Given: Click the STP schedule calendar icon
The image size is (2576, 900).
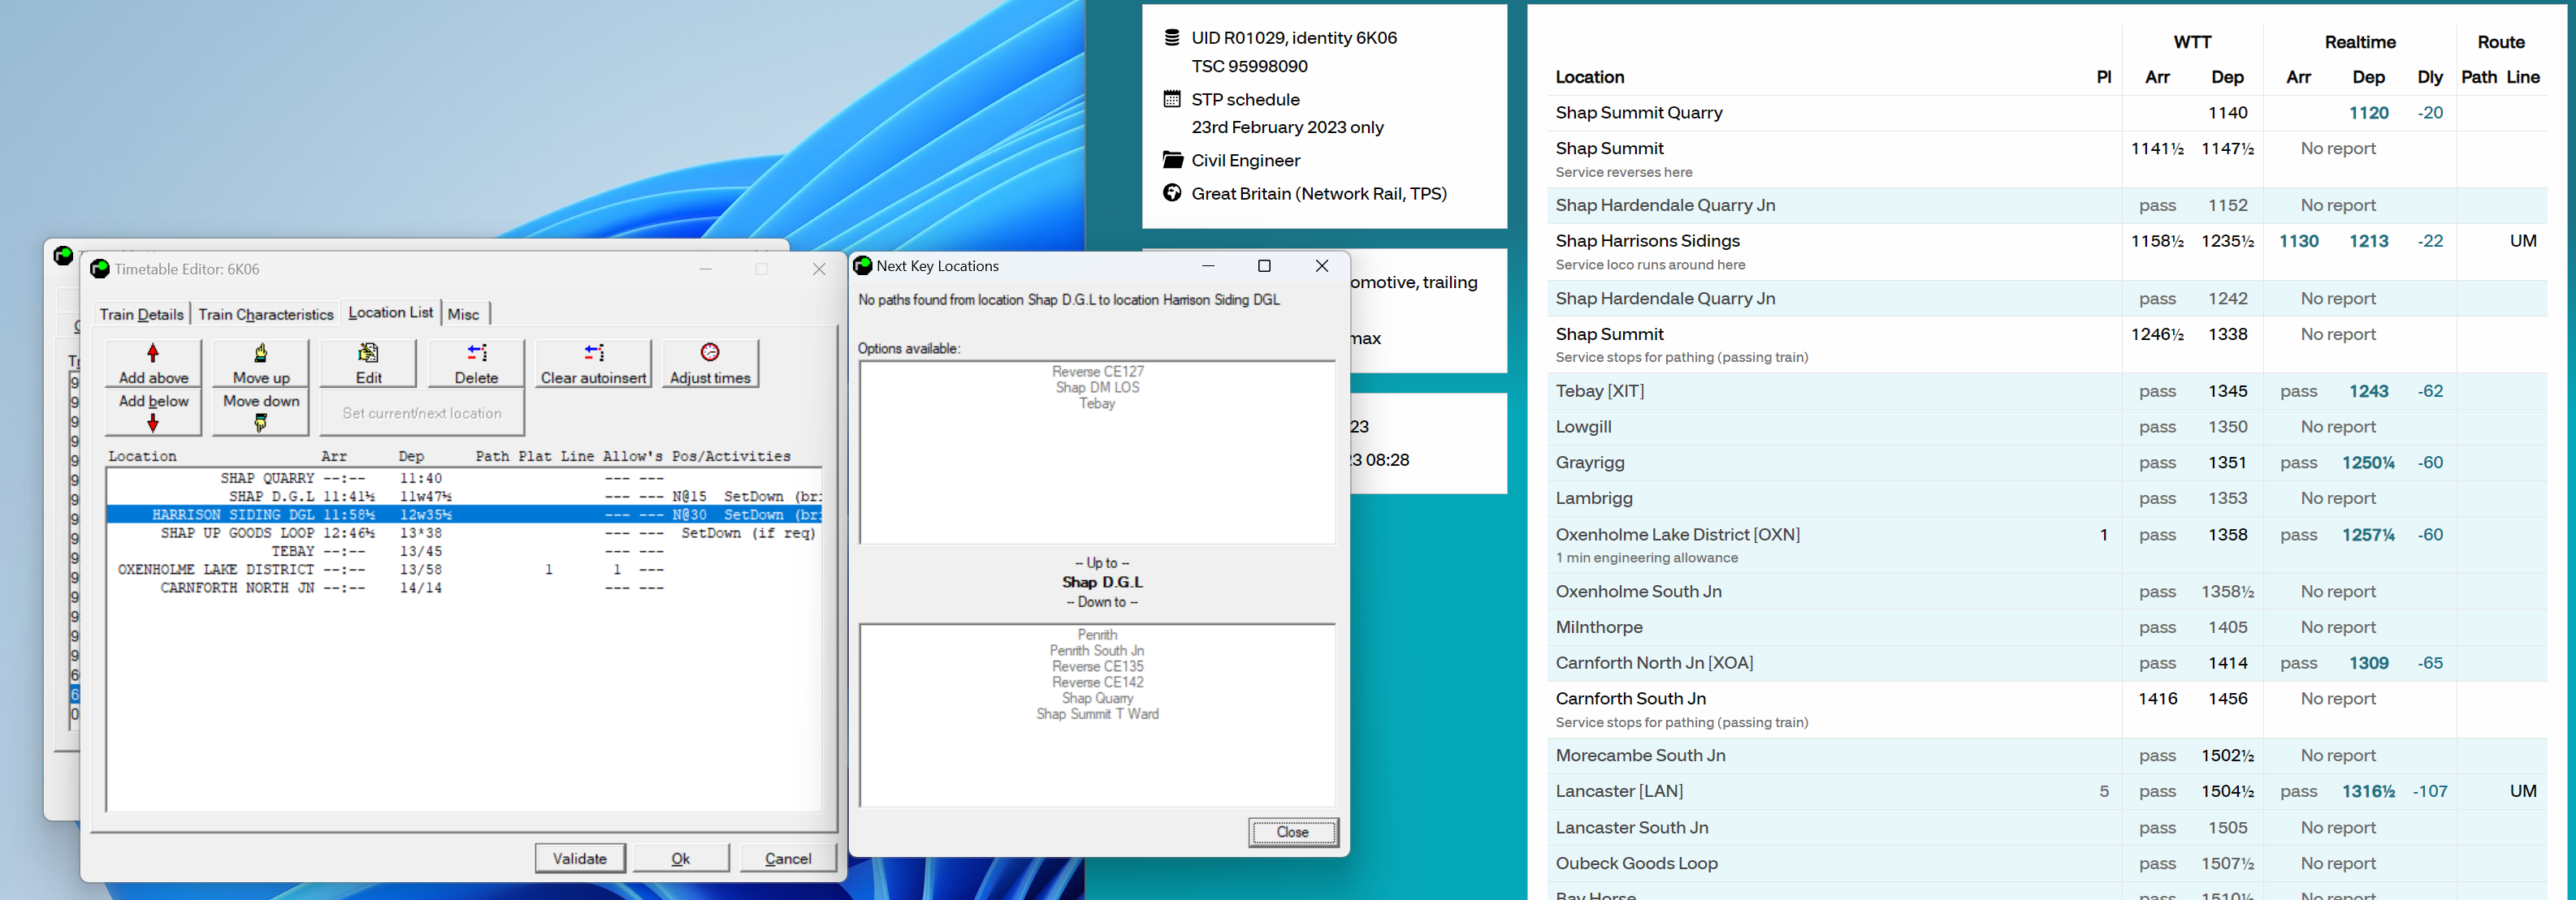Looking at the screenshot, I should pos(1172,99).
